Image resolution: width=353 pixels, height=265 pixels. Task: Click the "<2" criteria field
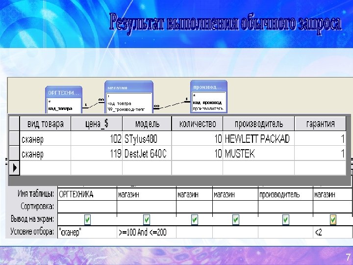[333, 232]
